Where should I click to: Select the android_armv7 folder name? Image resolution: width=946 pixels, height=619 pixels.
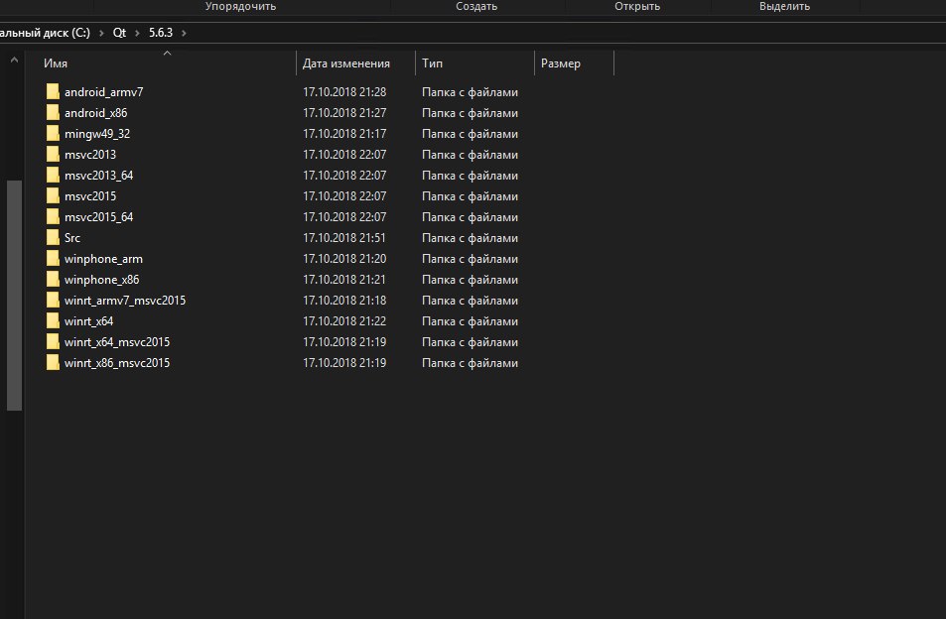click(x=104, y=92)
